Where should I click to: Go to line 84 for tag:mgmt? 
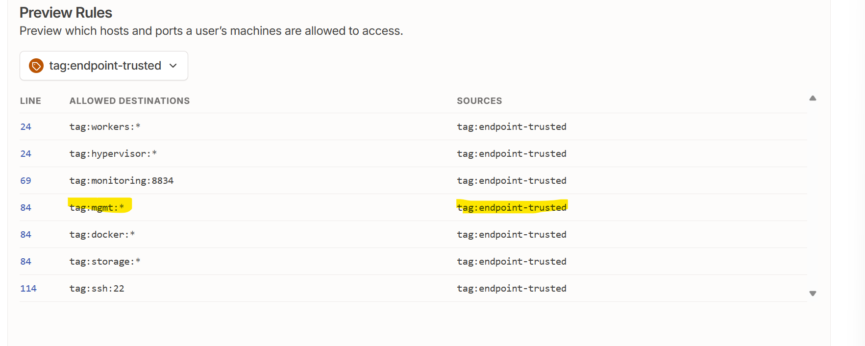coord(26,208)
